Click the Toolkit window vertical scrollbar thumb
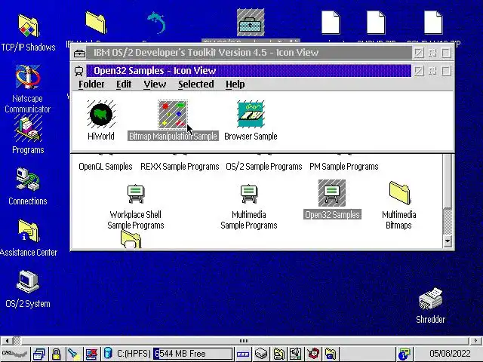Screen dimensions: 483x362 point(448,180)
